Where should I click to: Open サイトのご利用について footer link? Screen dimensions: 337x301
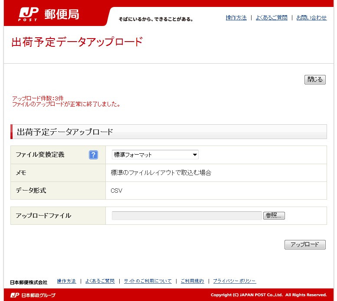[147, 281]
